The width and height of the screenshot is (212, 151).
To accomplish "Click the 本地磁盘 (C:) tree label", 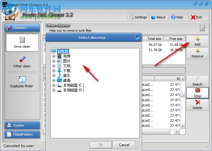I will [74, 85].
